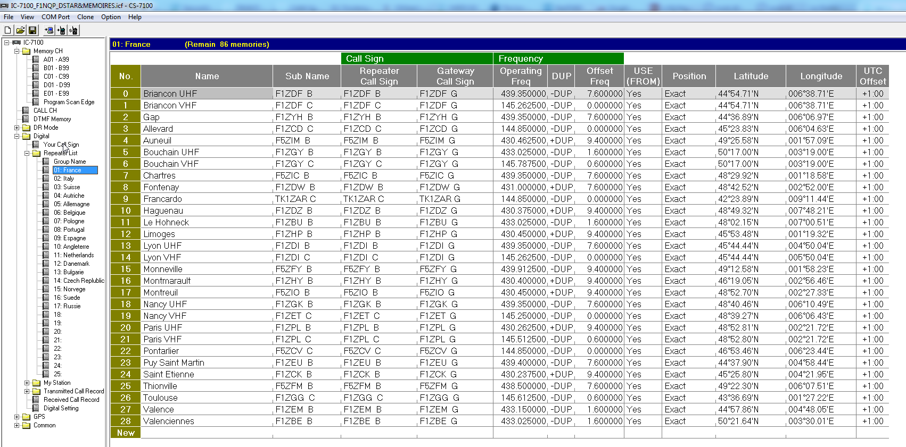Click the B01 - B99 bank icon
The height and width of the screenshot is (447, 906).
36,68
